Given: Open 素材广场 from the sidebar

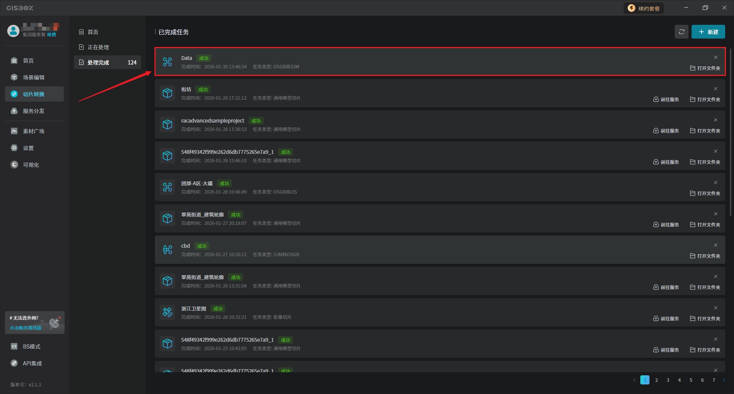Looking at the screenshot, I should point(34,131).
